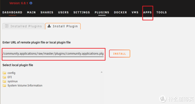This screenshot has height=104, width=195.
Task: Click the syslinux folder icon
Action: pyautogui.click(x=4, y=81)
